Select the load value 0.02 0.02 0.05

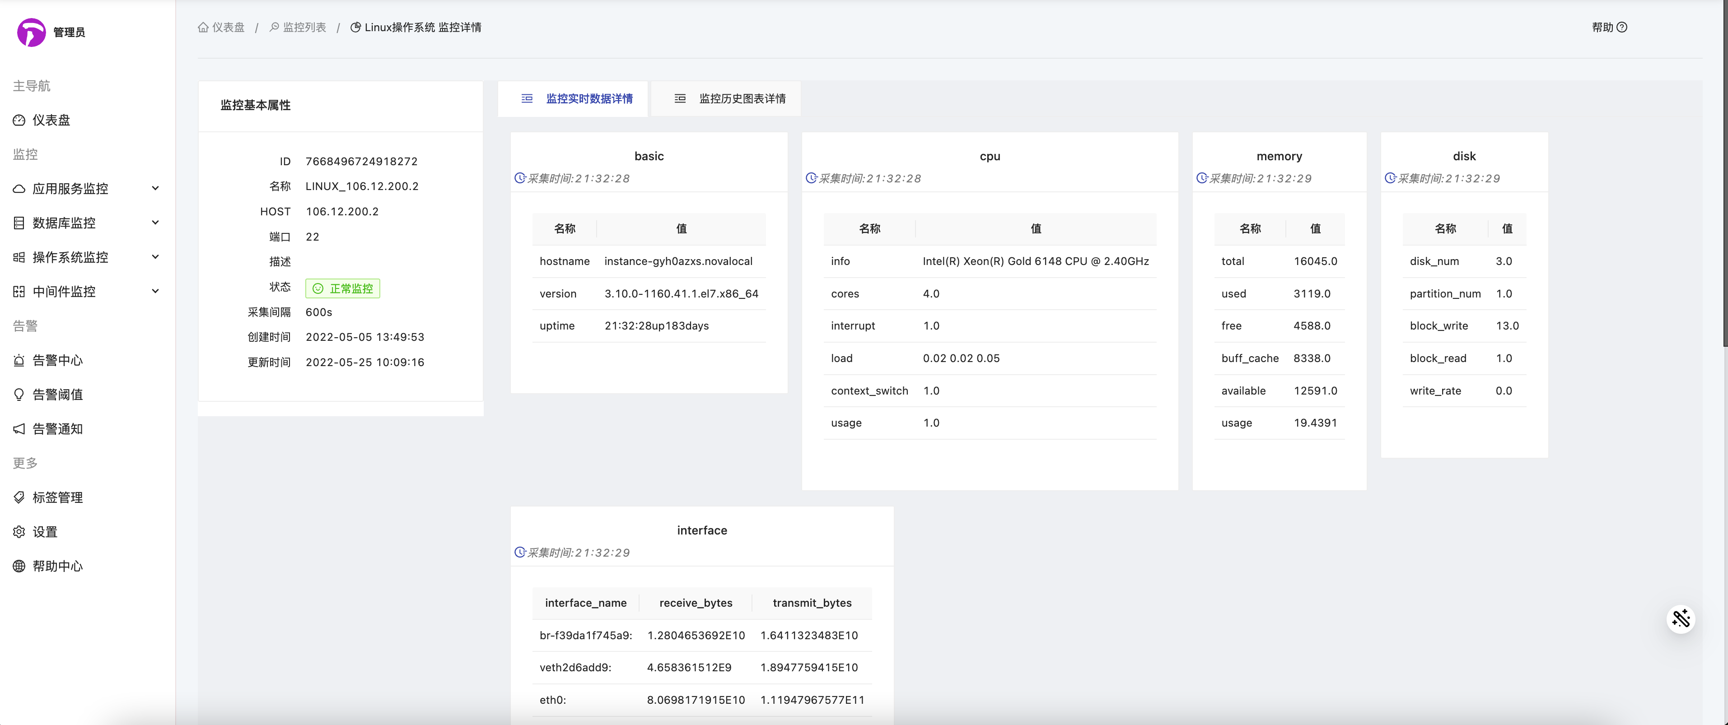(x=961, y=358)
